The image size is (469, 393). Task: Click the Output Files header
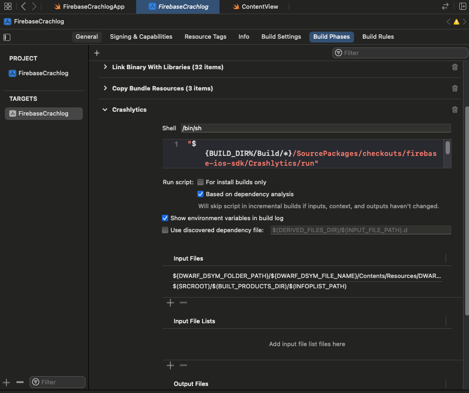click(191, 383)
